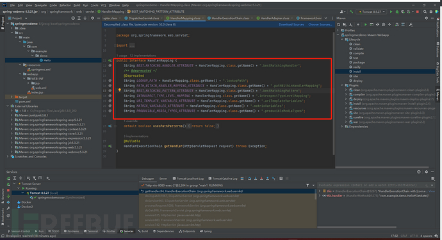Expand the Dependencies node in Maven
This screenshot has height=240, width=442.
tap(342, 127)
